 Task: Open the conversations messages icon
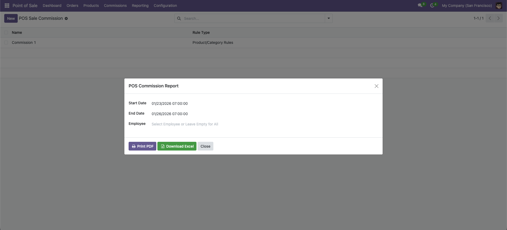click(x=420, y=6)
